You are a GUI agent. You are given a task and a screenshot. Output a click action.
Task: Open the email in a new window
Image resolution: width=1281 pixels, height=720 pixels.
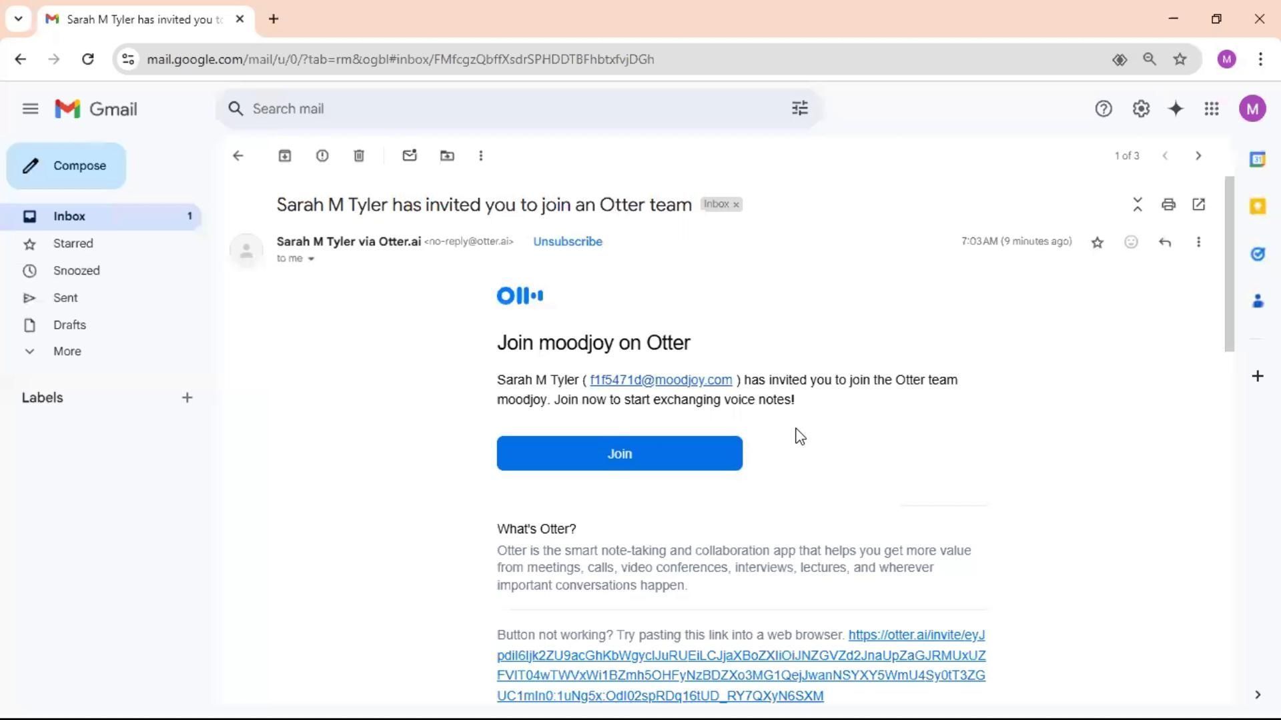(x=1199, y=205)
